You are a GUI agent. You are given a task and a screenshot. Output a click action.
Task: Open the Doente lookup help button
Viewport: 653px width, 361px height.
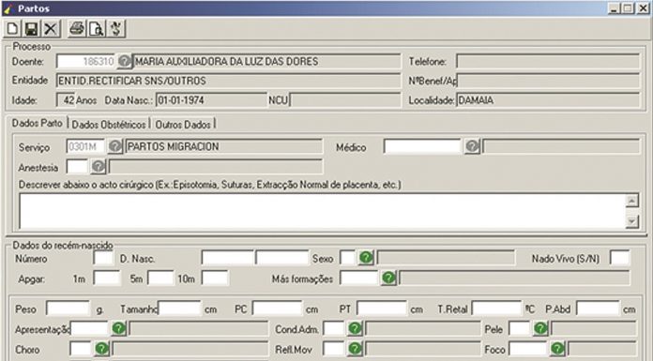click(124, 61)
